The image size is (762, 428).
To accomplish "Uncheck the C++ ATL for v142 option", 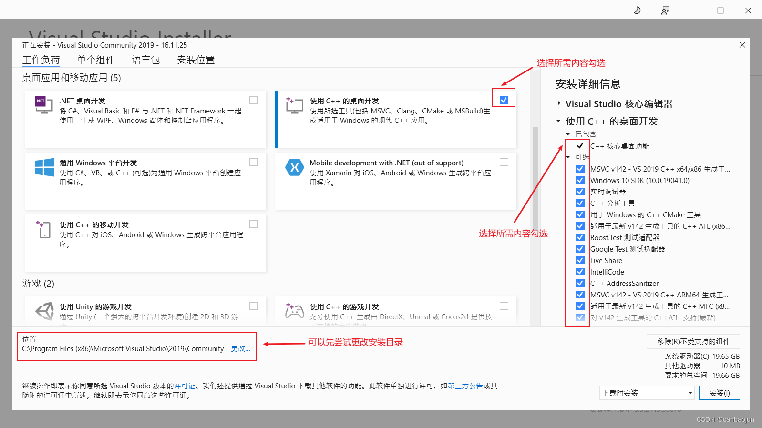I will tap(580, 226).
